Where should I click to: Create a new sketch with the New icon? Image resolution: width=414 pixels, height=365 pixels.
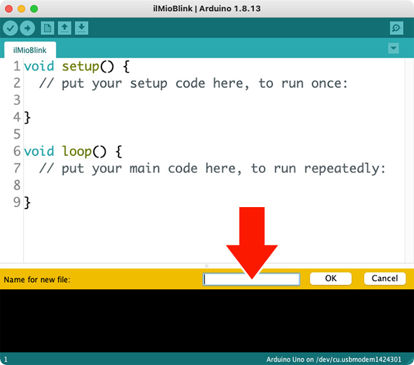tap(47, 28)
